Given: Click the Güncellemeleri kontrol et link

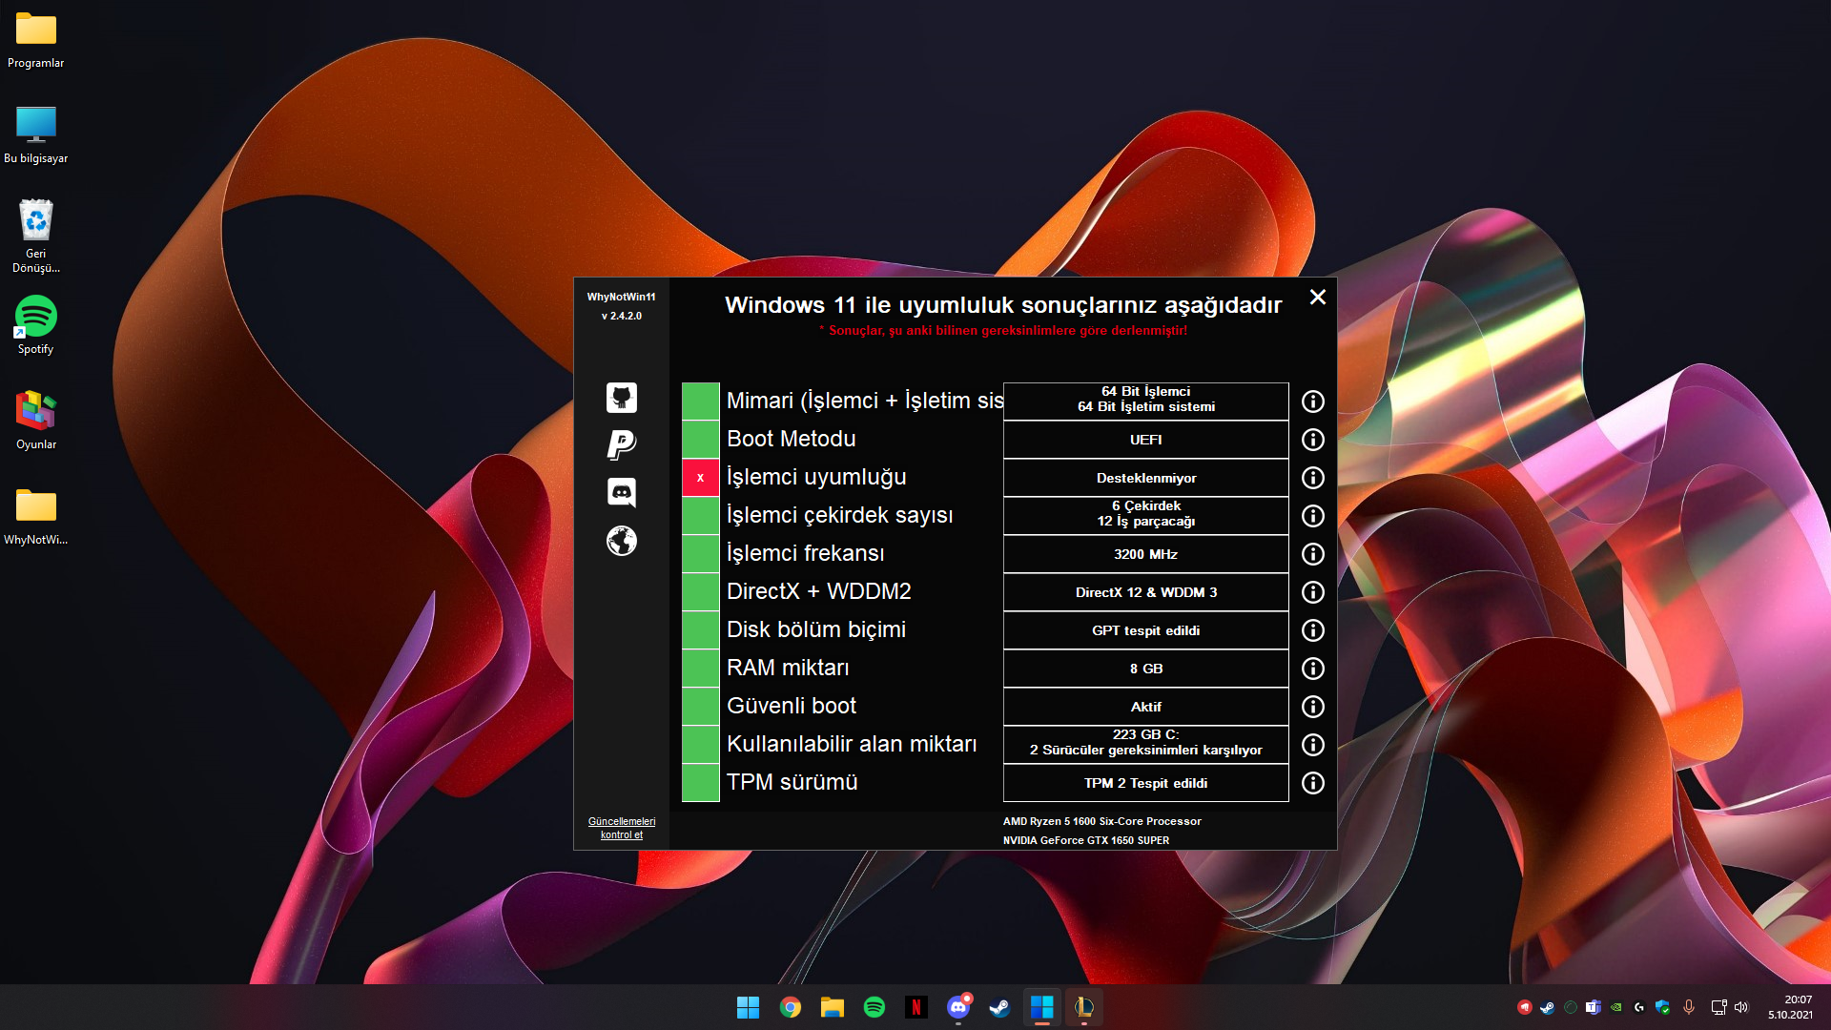Looking at the screenshot, I should pos(622,828).
